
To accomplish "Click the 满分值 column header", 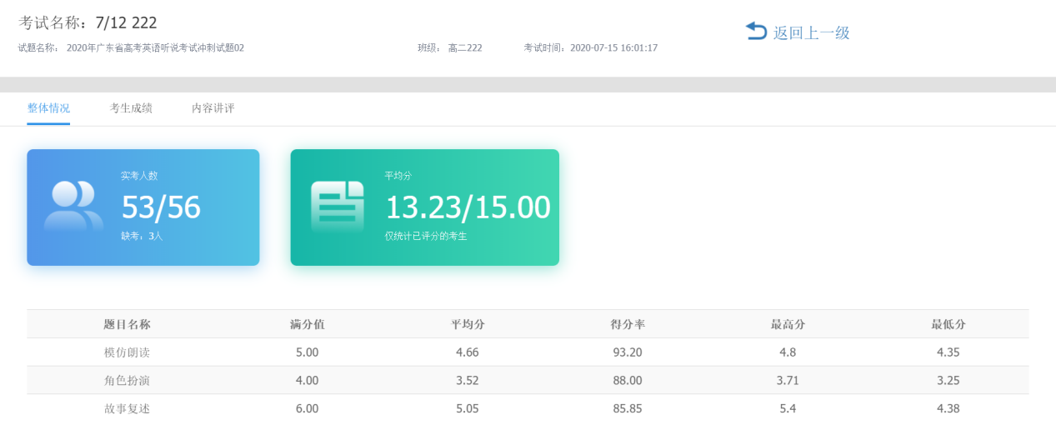I will coord(307,324).
